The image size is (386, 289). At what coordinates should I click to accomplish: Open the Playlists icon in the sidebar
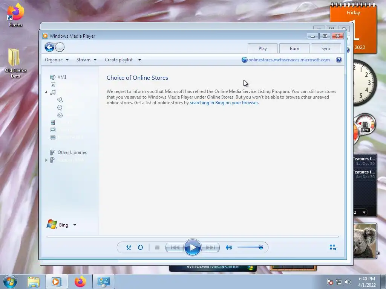click(53, 85)
